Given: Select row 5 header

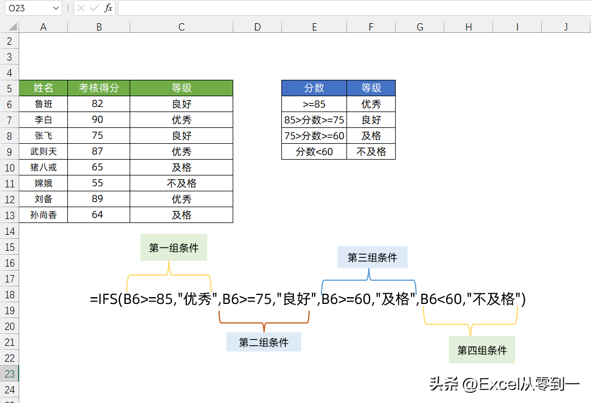Looking at the screenshot, I should 10,88.
